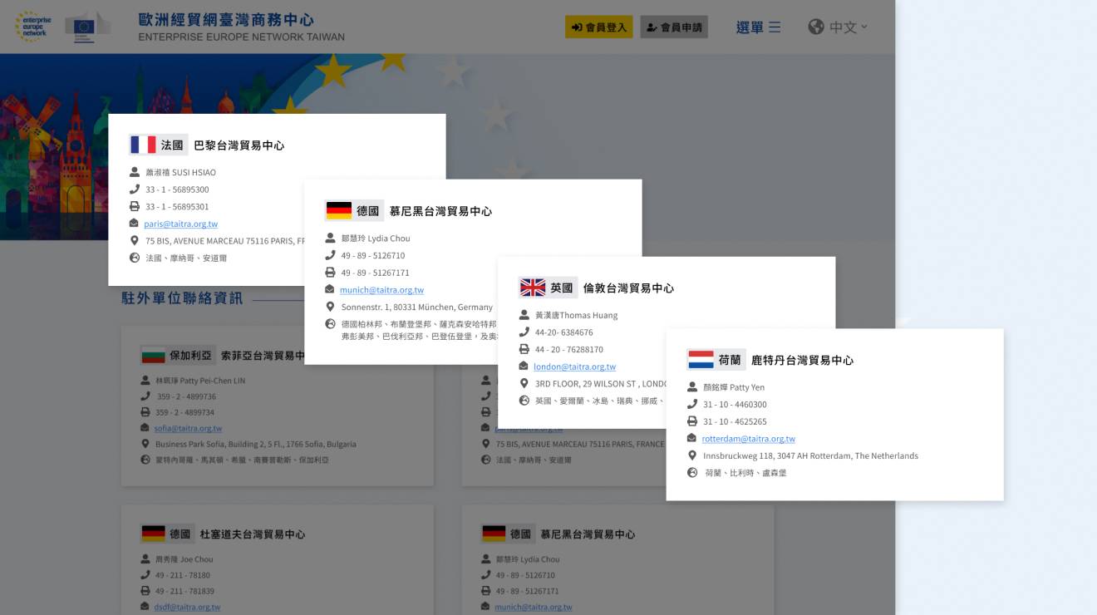Click the fax icon beside 44 - 20 - 76288170

click(x=524, y=349)
